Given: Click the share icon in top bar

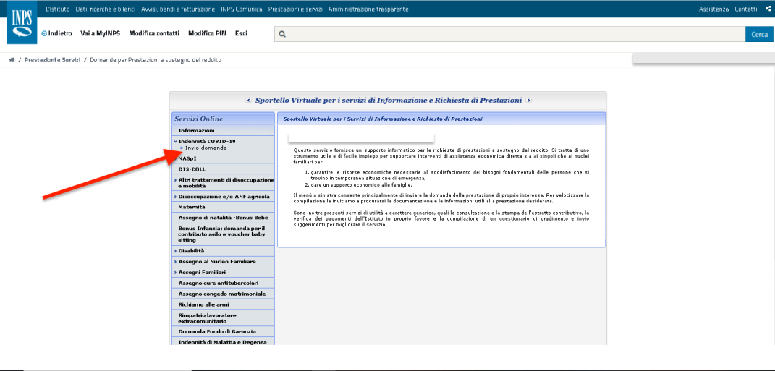Looking at the screenshot, I should (768, 9).
